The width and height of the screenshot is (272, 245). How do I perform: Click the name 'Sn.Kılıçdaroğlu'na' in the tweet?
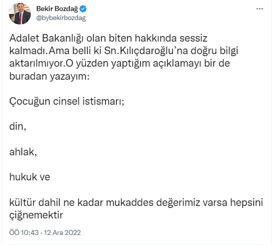[146, 51]
